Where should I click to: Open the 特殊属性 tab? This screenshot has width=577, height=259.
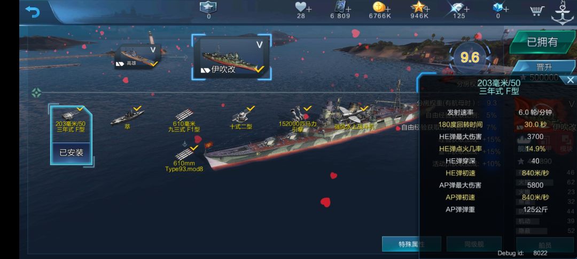pyautogui.click(x=411, y=244)
